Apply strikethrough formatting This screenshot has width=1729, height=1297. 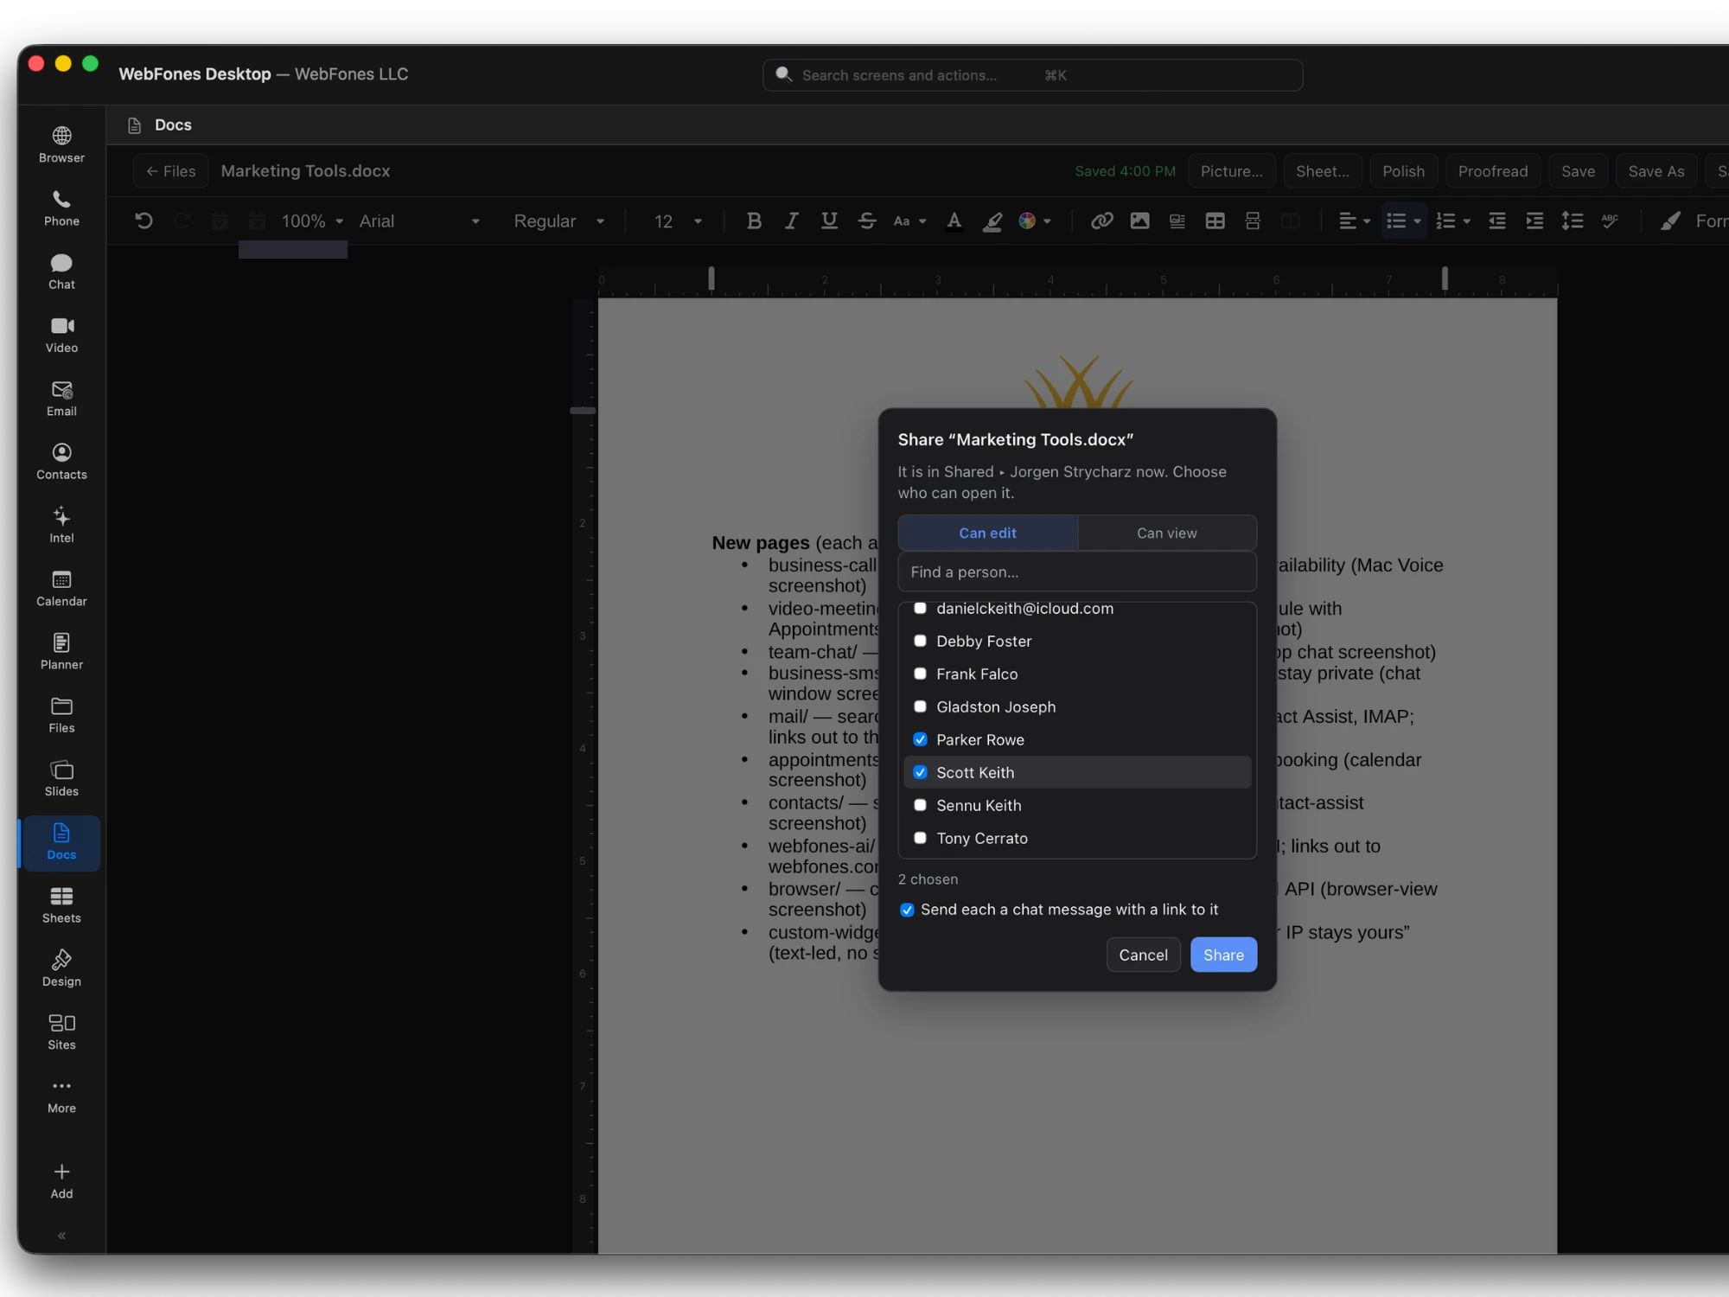click(x=867, y=221)
